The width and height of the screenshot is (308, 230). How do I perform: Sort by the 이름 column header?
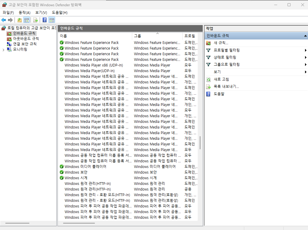click(95, 36)
